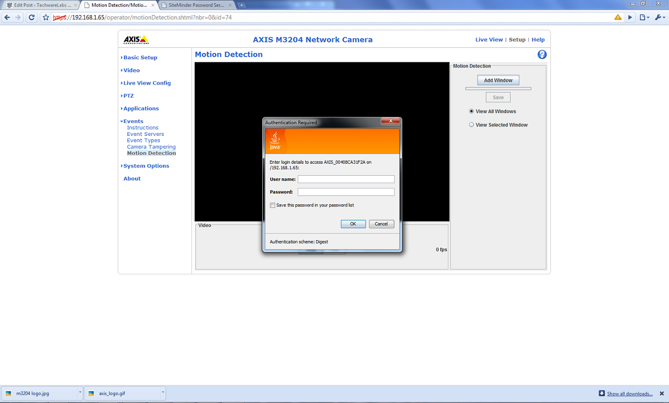Select View Selected Window radio button
Screen dimensions: 669x403
click(471, 125)
